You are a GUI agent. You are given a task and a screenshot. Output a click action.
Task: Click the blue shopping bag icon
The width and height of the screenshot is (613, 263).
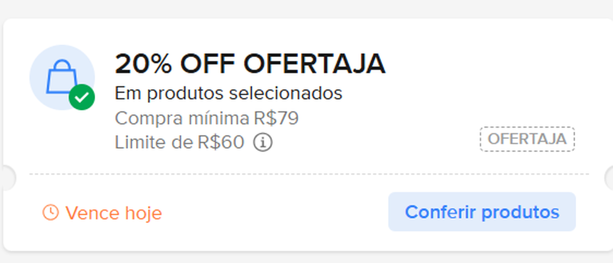tap(61, 76)
